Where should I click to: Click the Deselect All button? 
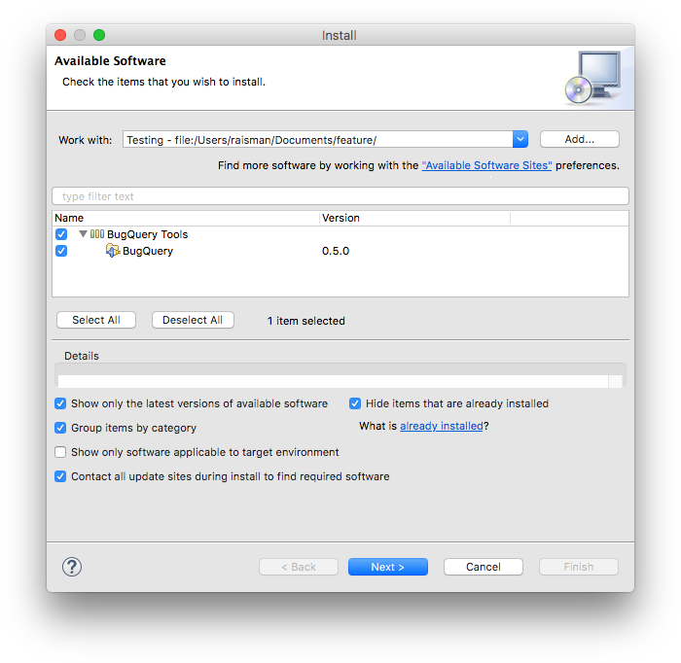(x=193, y=320)
